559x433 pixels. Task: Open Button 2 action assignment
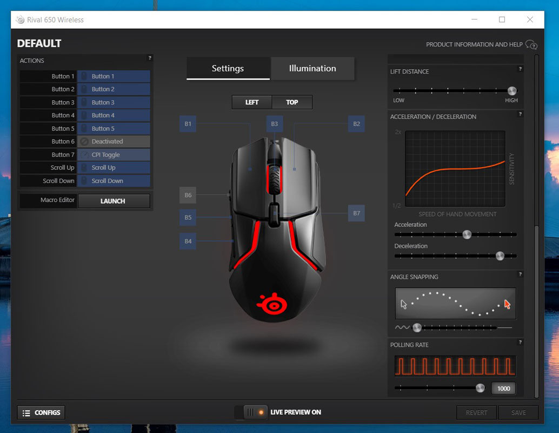pyautogui.click(x=114, y=89)
